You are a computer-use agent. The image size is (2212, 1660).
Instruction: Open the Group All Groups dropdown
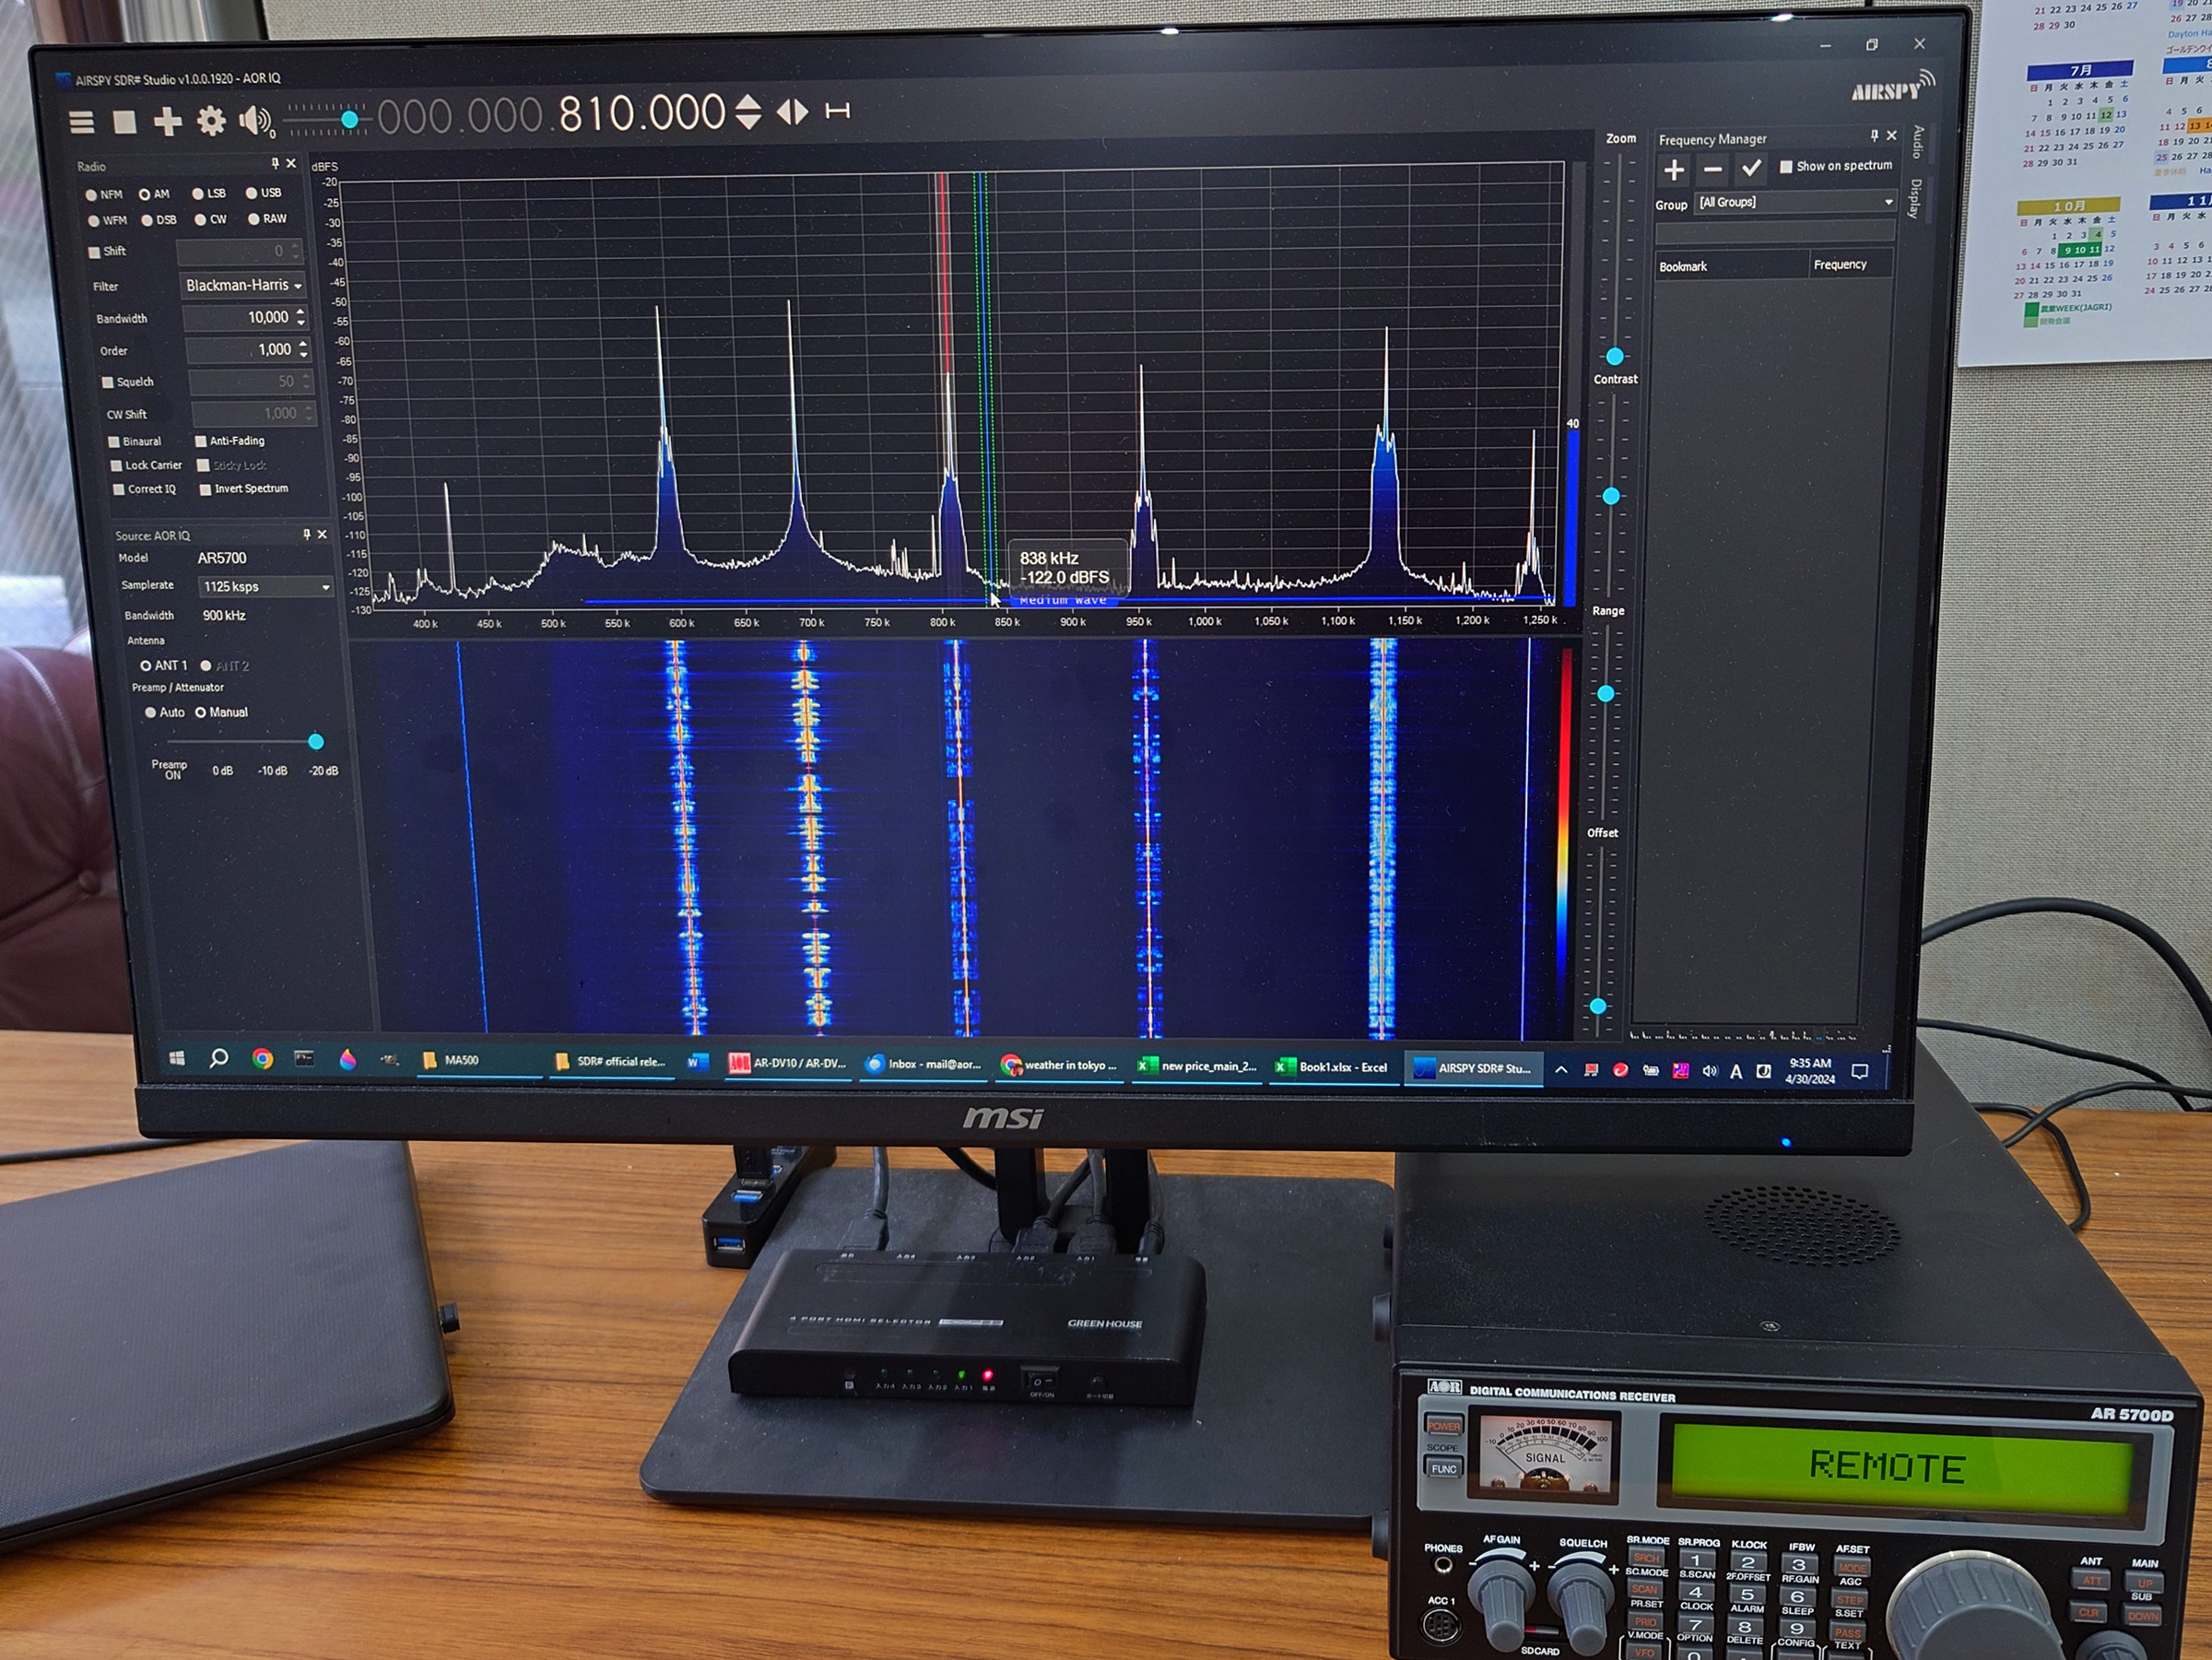point(1796,202)
